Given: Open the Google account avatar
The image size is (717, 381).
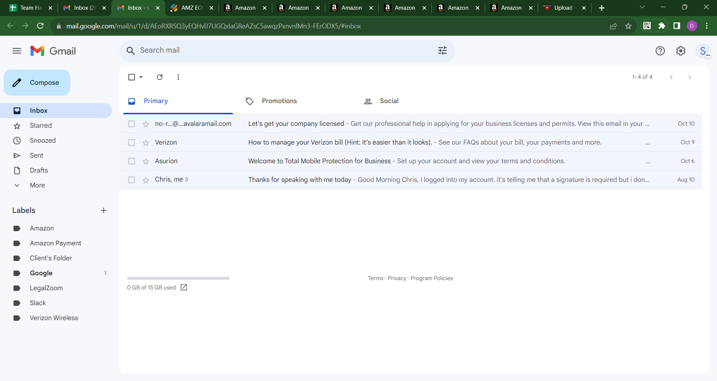Looking at the screenshot, I should point(703,51).
